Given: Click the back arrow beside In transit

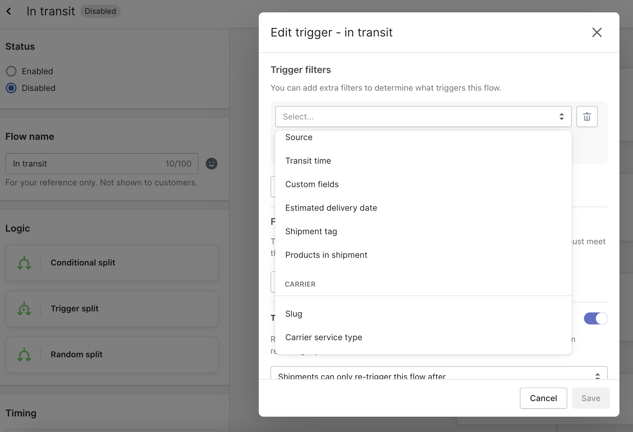Looking at the screenshot, I should click(x=9, y=11).
